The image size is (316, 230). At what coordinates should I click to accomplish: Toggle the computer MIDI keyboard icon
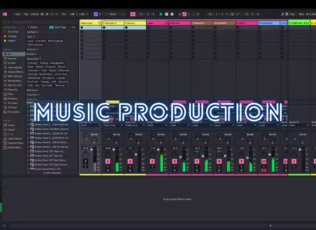point(287,14)
